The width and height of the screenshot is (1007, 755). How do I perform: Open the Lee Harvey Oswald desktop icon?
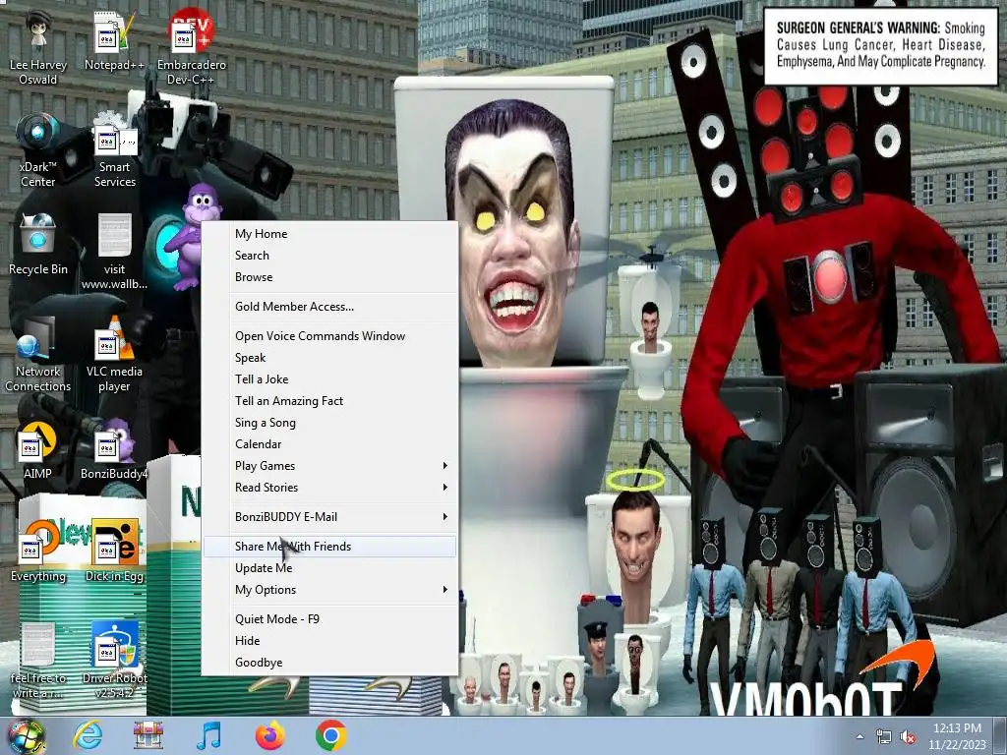(38, 48)
